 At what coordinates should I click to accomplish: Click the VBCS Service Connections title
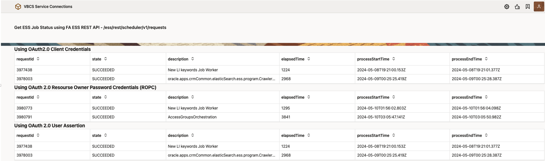(48, 7)
